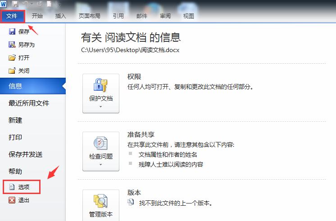The width and height of the screenshot is (336, 221).
Task: Switch to the 审阅 ribbon tab
Action: [x=165, y=16]
